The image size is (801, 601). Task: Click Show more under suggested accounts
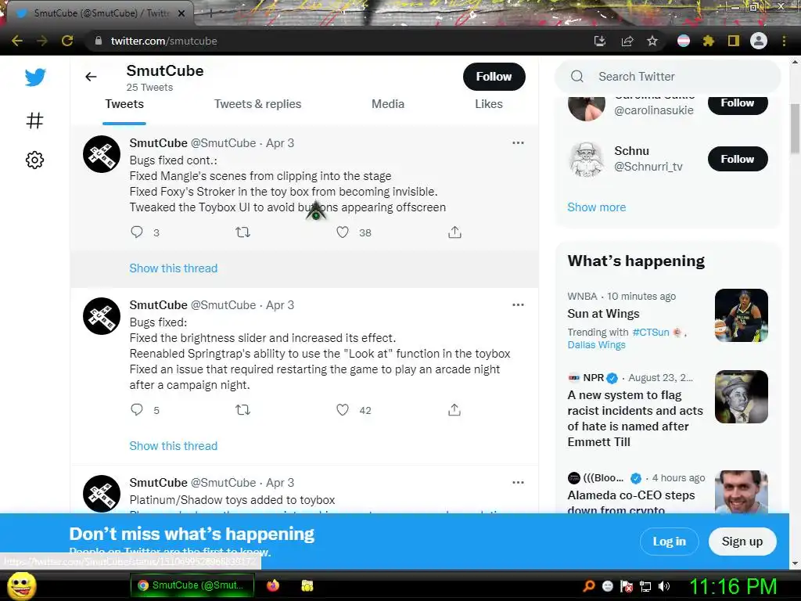coord(596,207)
